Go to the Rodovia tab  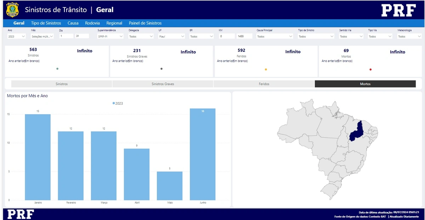92,23
